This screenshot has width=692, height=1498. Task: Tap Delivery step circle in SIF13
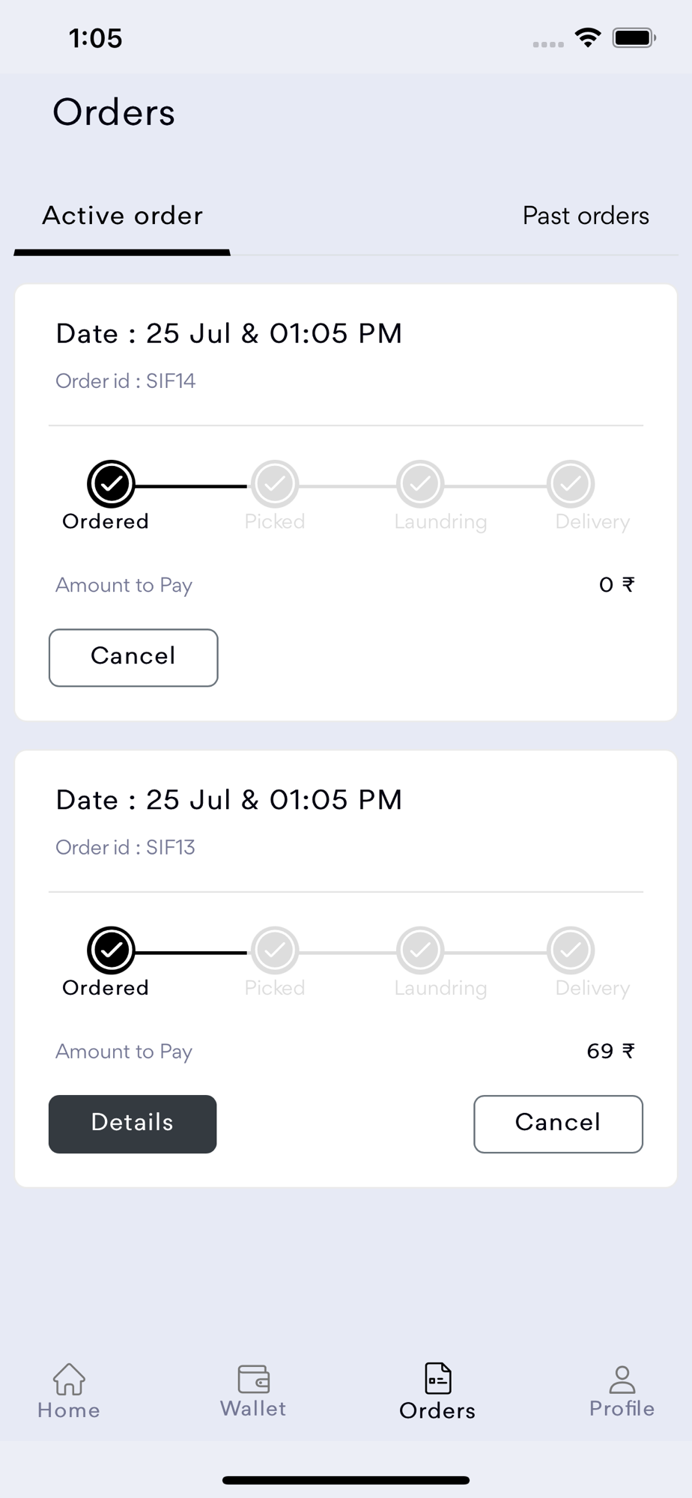point(571,950)
